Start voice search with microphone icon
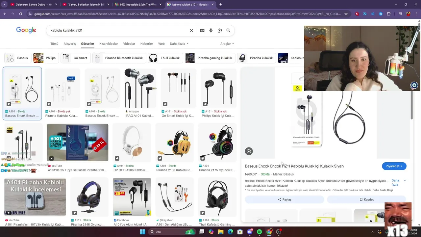 pos(211,30)
